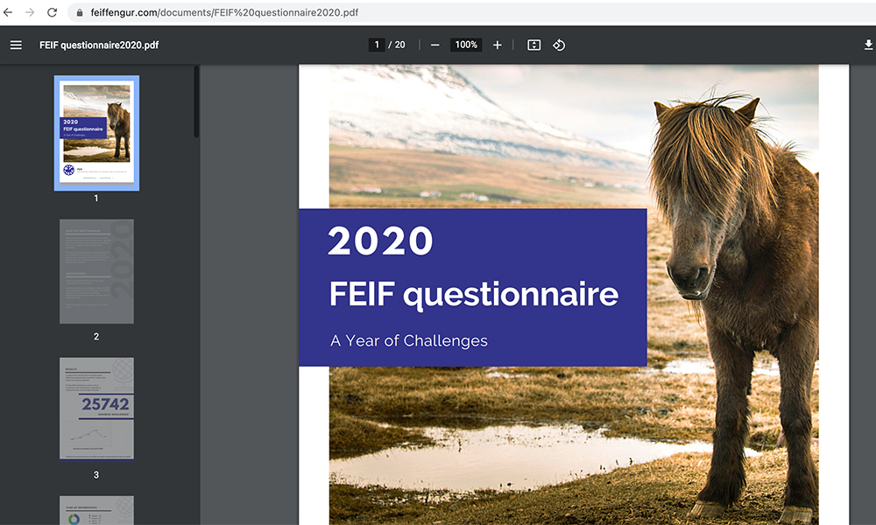876x525 pixels.
Task: Download the PDF with the download icon
Action: pos(868,45)
